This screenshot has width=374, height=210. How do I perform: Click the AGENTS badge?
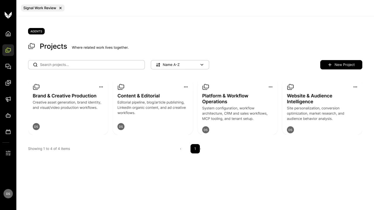(36, 31)
